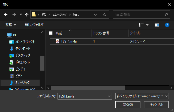Sort by トラック番号 column

tap(101, 33)
